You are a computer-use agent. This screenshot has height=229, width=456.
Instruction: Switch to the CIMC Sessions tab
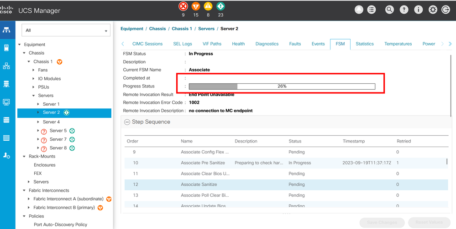[147, 44]
